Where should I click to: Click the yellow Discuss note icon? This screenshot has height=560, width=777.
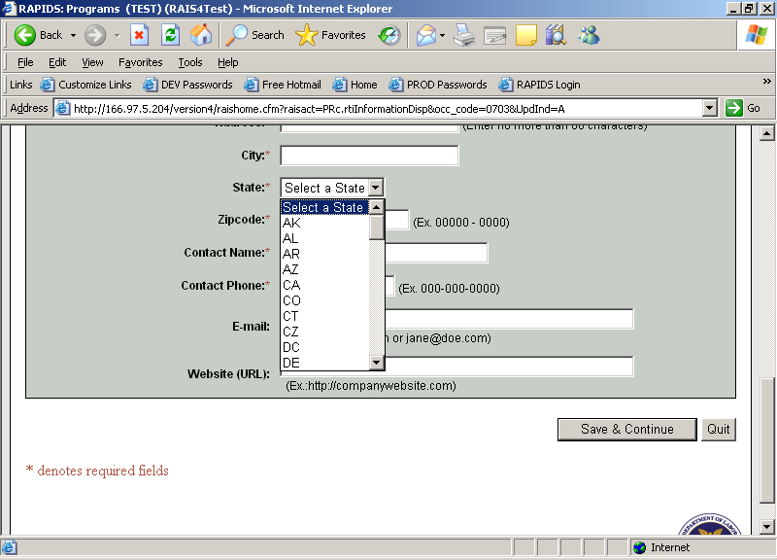click(x=525, y=35)
